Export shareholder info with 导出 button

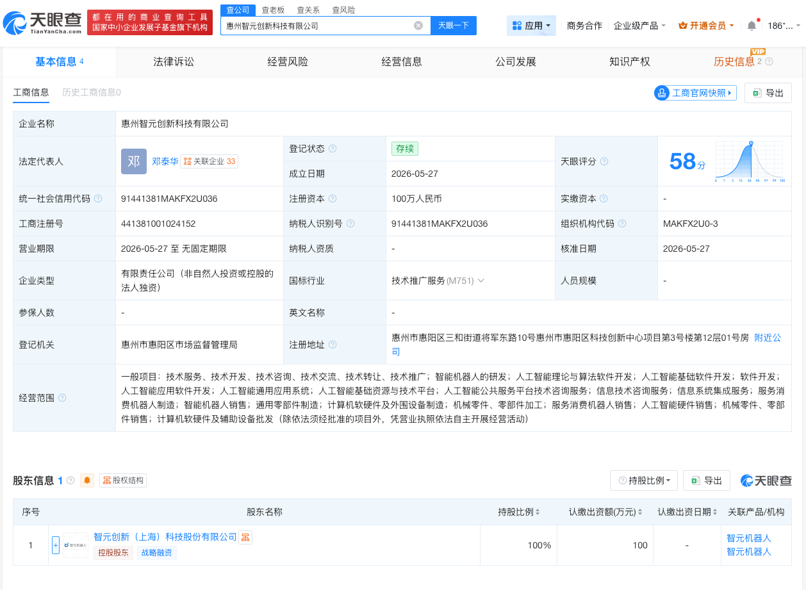707,480
